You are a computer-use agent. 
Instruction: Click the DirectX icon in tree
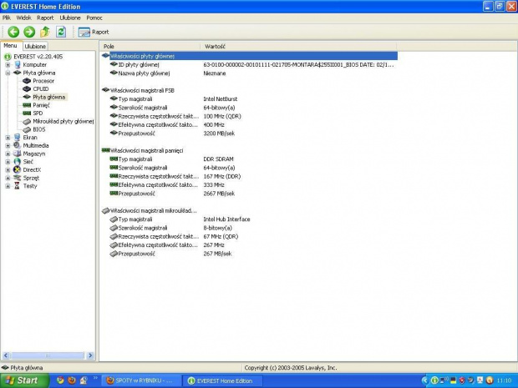[x=18, y=170]
